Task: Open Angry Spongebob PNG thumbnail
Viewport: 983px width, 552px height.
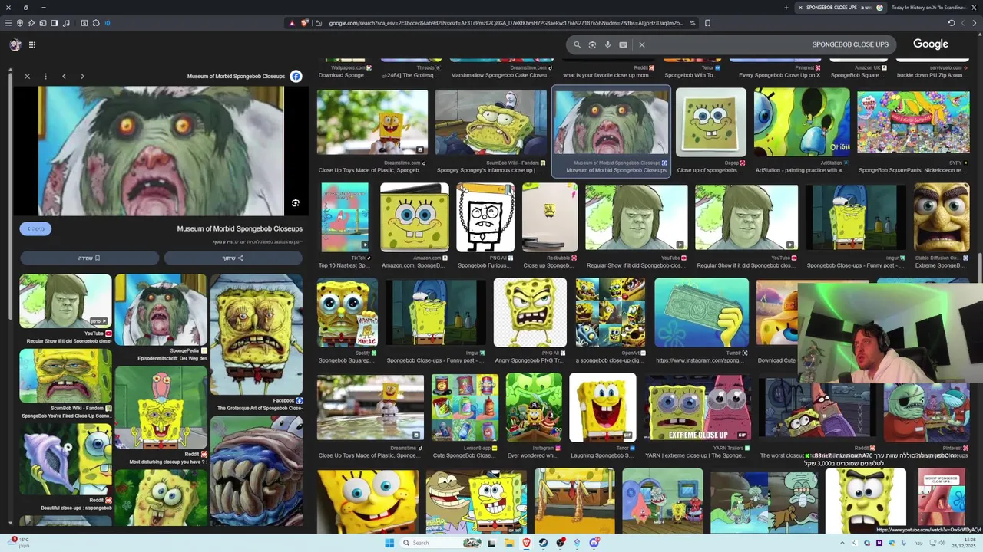Action: pyautogui.click(x=530, y=313)
